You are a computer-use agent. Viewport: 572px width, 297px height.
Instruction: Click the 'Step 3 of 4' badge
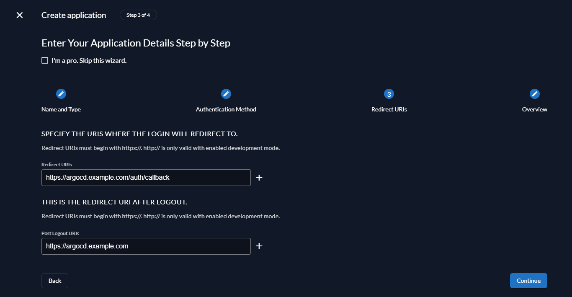(x=138, y=15)
